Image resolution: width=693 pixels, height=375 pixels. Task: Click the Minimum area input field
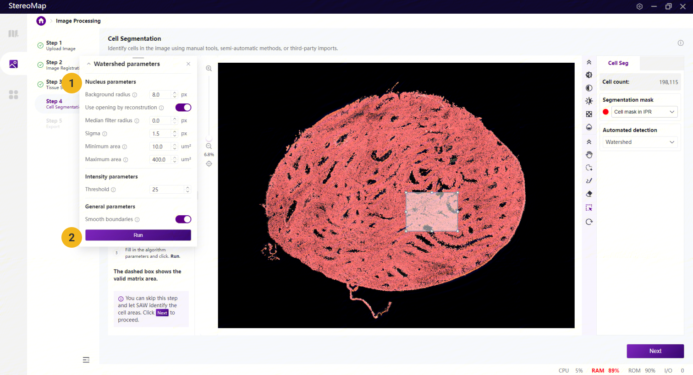pos(161,147)
